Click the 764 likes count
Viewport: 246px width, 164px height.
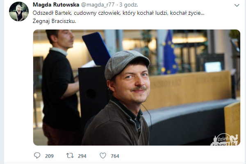coord(115,156)
